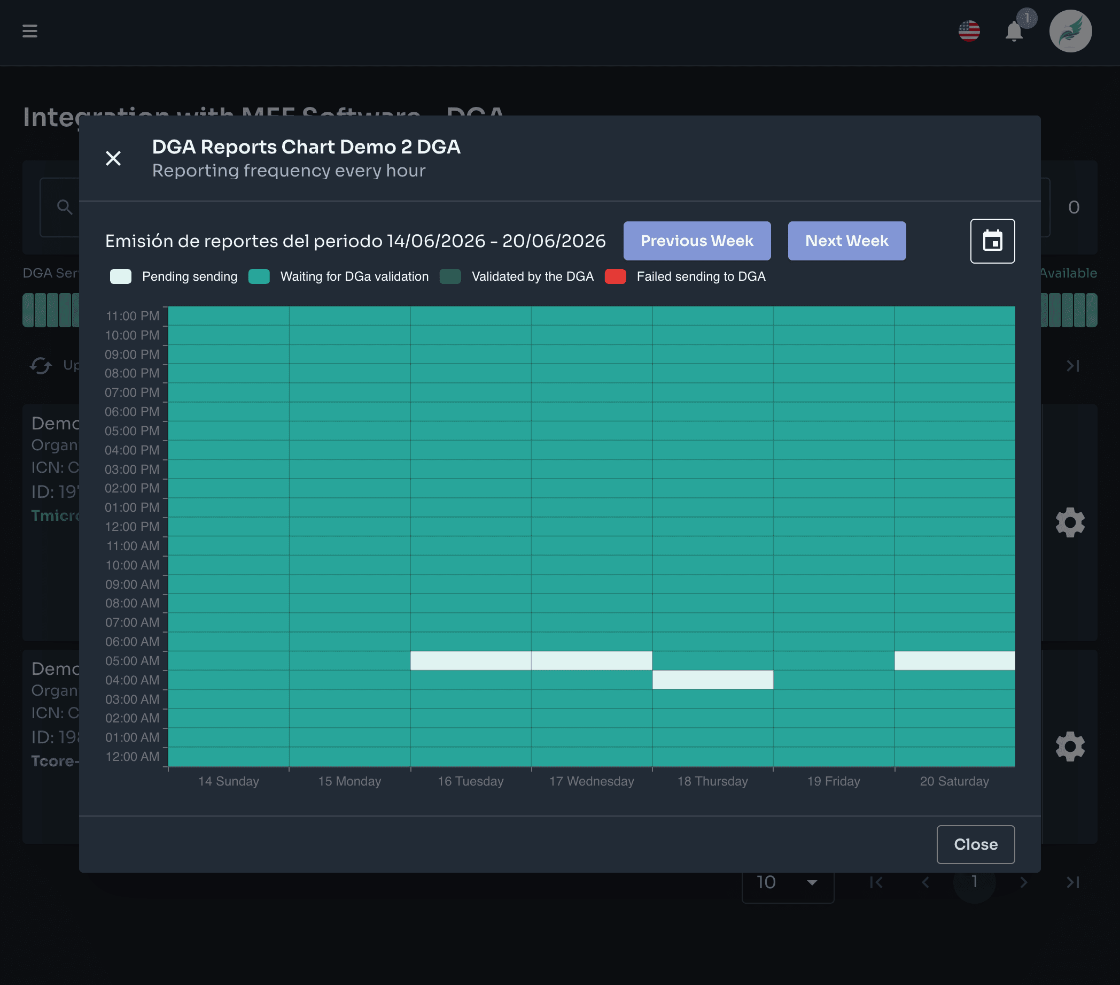
Task: Click the 20 Saturday axis label
Action: 954,781
